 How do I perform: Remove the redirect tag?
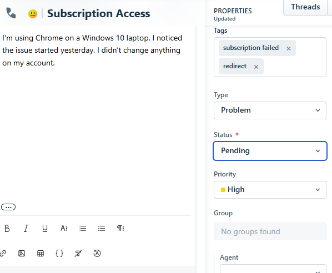[x=256, y=67]
